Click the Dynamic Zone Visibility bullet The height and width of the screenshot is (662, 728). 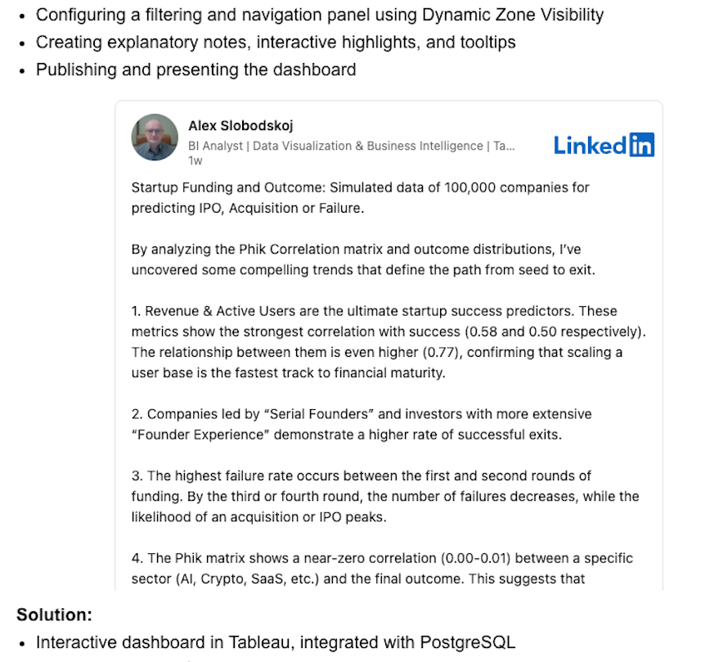320,15
